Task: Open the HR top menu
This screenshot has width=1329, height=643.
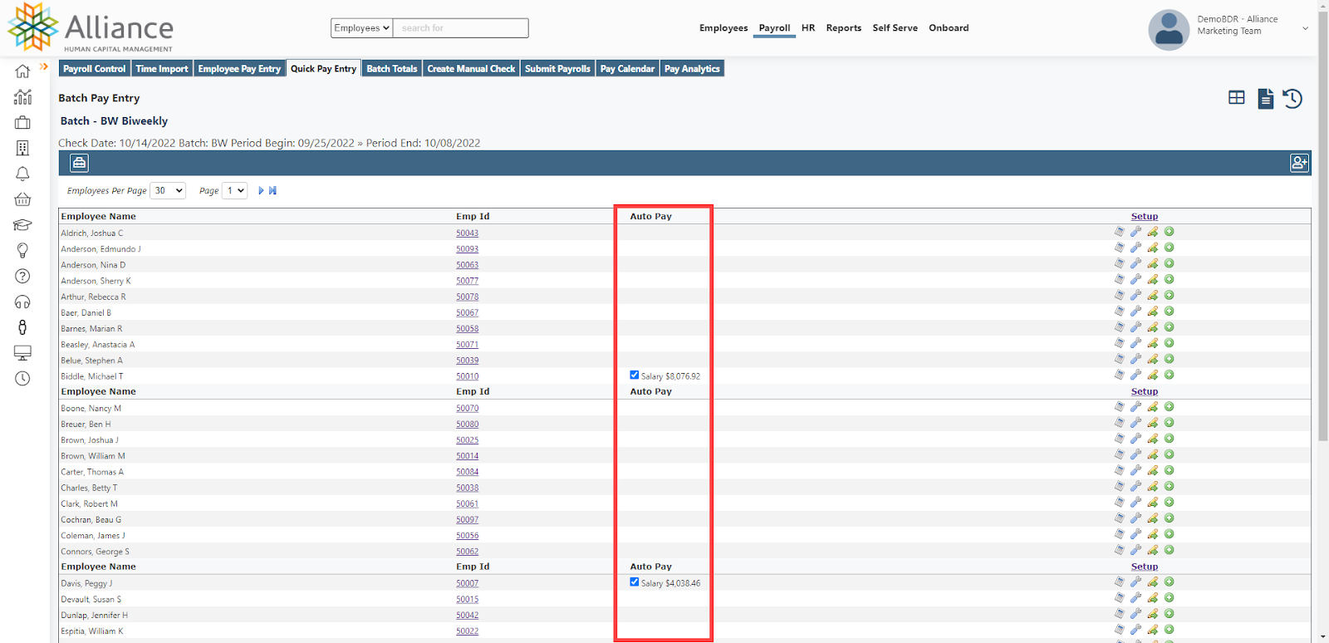Action: [x=808, y=28]
